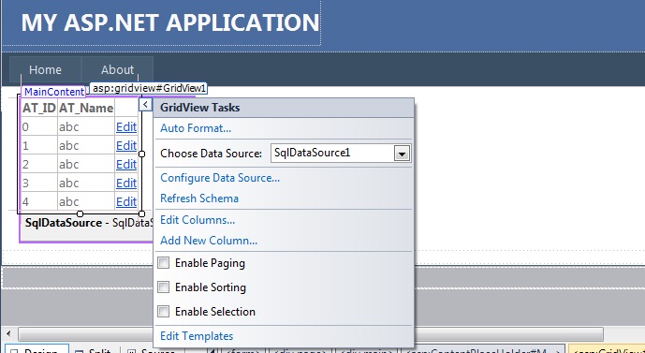Click abc cell in row 2
Image resolution: width=645 pixels, height=353 pixels.
(x=86, y=165)
